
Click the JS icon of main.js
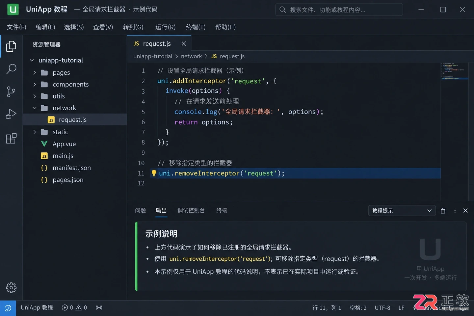click(x=44, y=156)
